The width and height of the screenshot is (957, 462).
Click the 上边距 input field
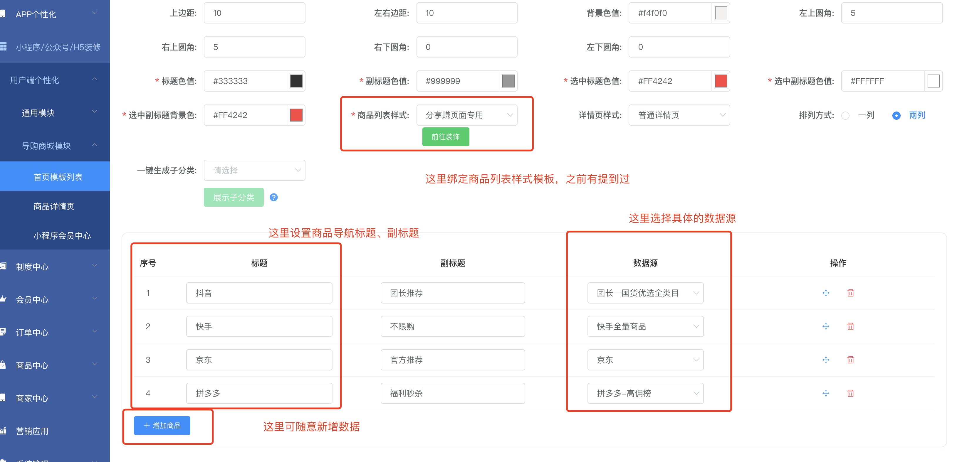254,13
